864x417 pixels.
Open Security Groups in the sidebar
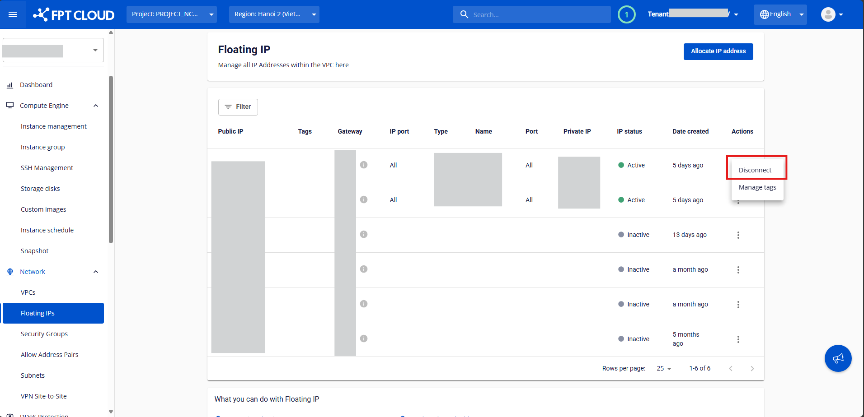tap(44, 334)
